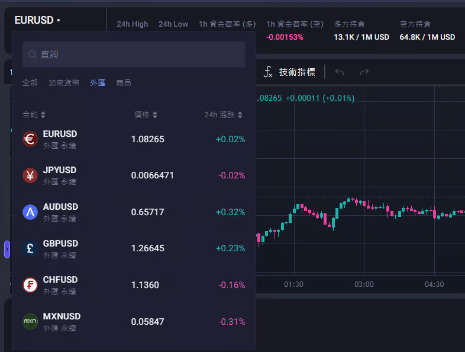Click the undo arrow in chart toolbar
This screenshot has width=465, height=352.
[340, 72]
